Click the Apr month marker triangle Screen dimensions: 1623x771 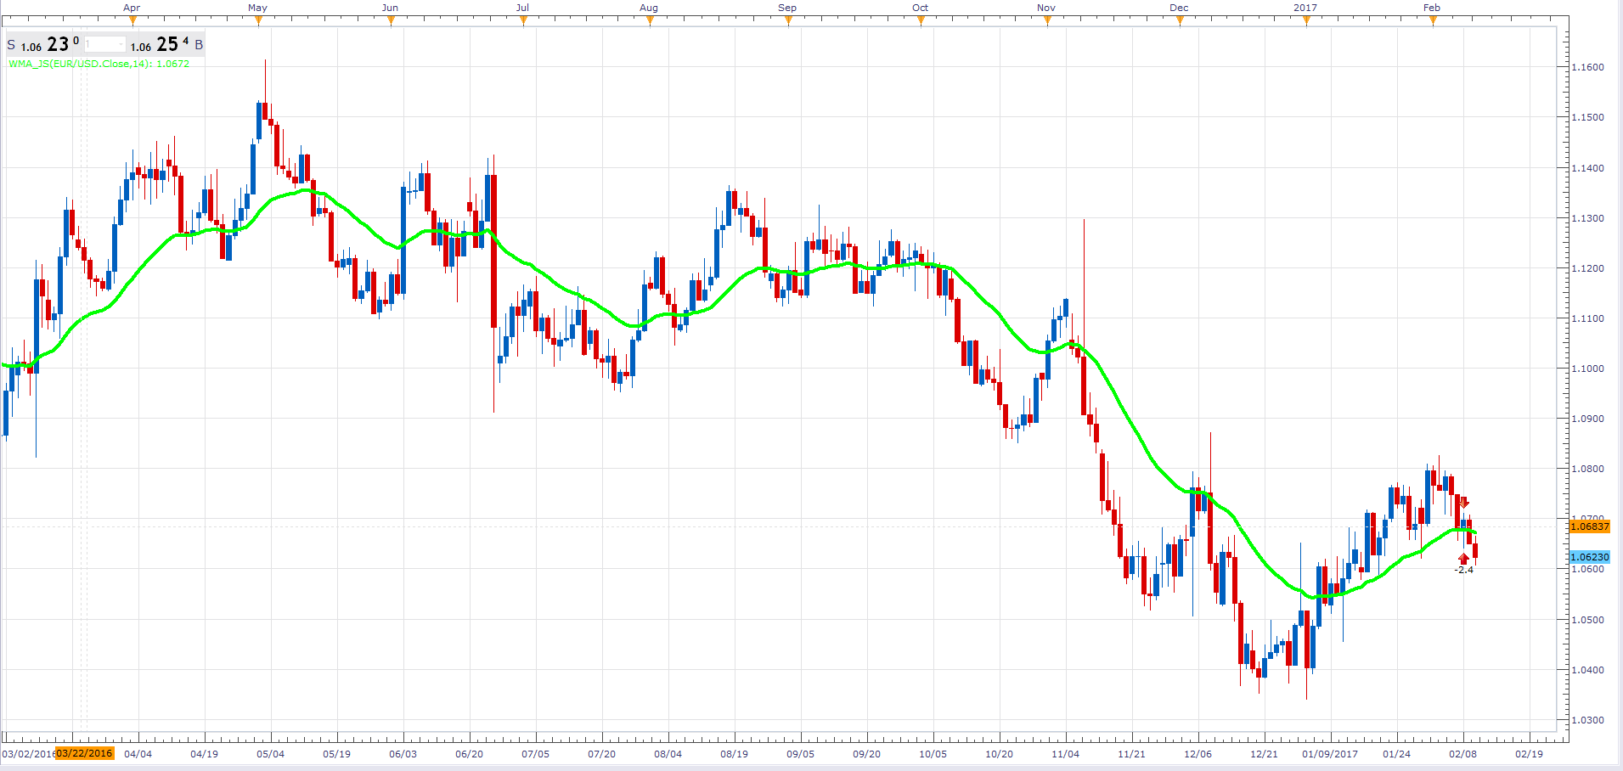(132, 21)
